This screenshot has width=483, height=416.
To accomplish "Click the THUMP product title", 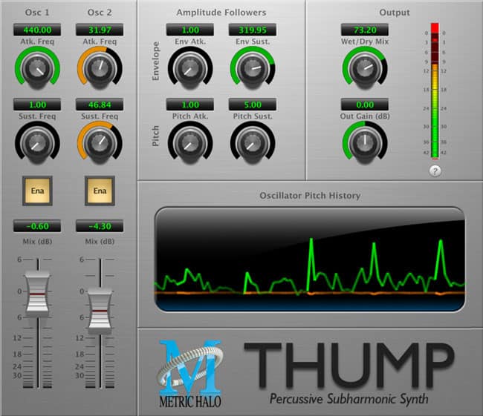I will click(x=349, y=365).
